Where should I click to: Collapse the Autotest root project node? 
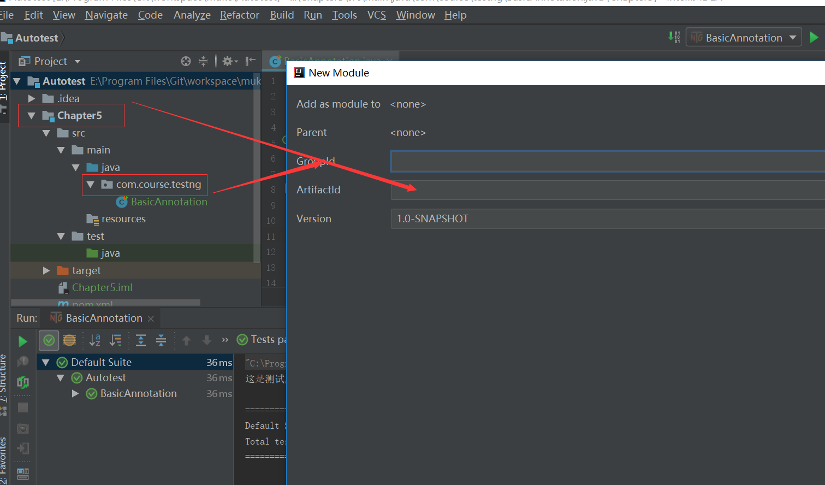pyautogui.click(x=17, y=81)
